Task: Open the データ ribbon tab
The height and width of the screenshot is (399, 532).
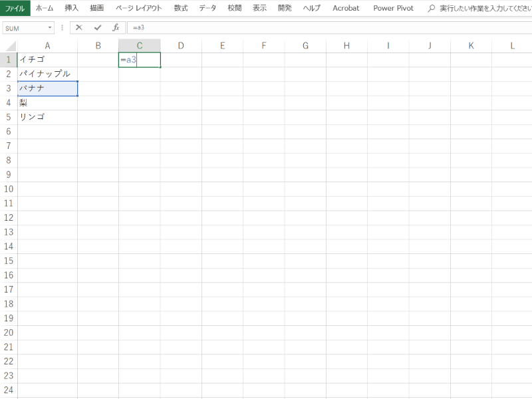Action: point(207,8)
